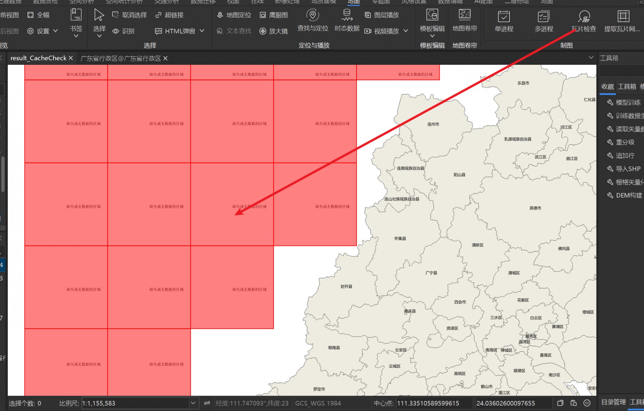The image size is (644, 411).
Task: Click the copy icon next to center point fields
Action: [x=560, y=403]
